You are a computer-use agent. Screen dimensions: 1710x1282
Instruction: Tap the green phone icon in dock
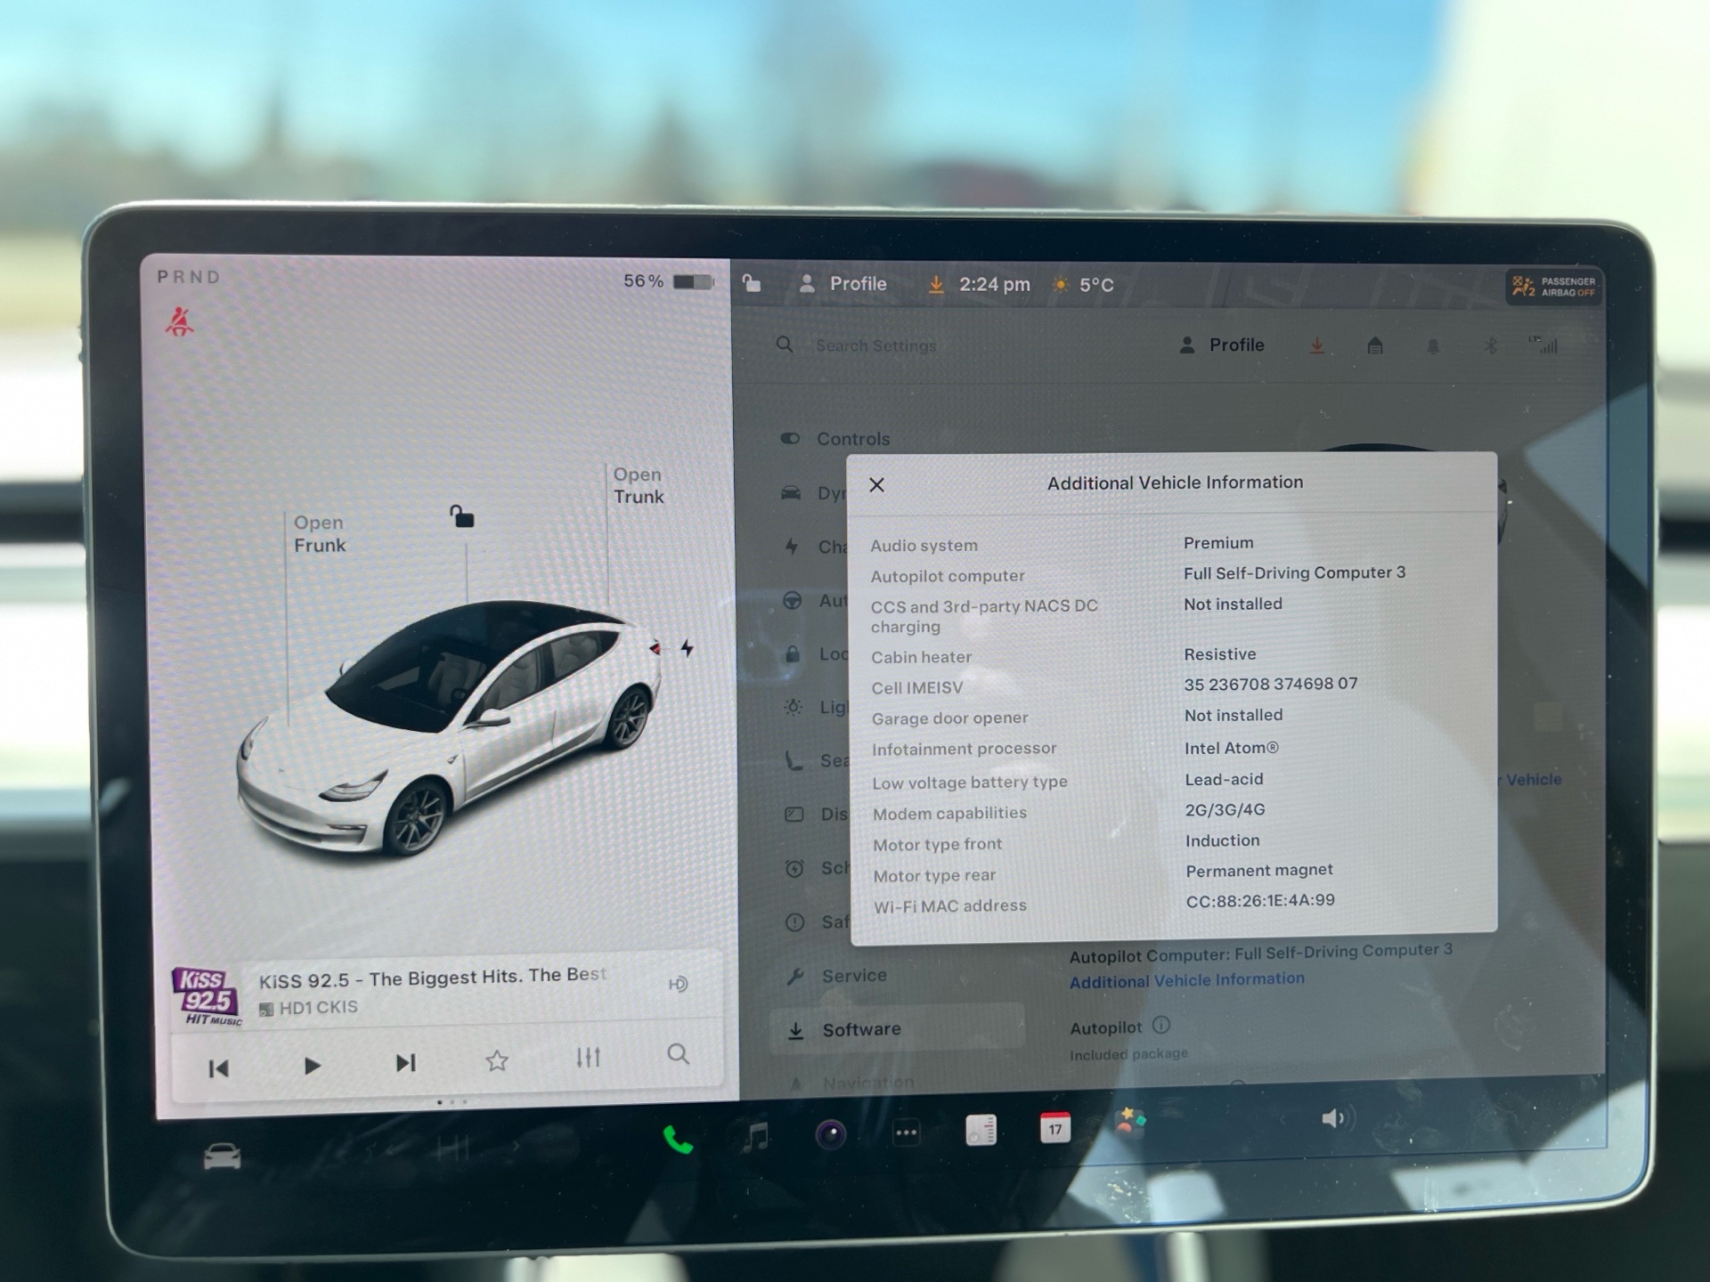[x=678, y=1140]
